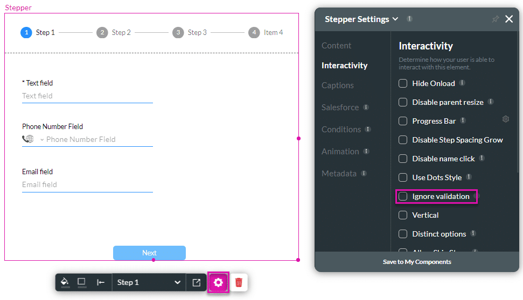
Task: Select the Item 4 circle in stepper
Action: coord(254,32)
